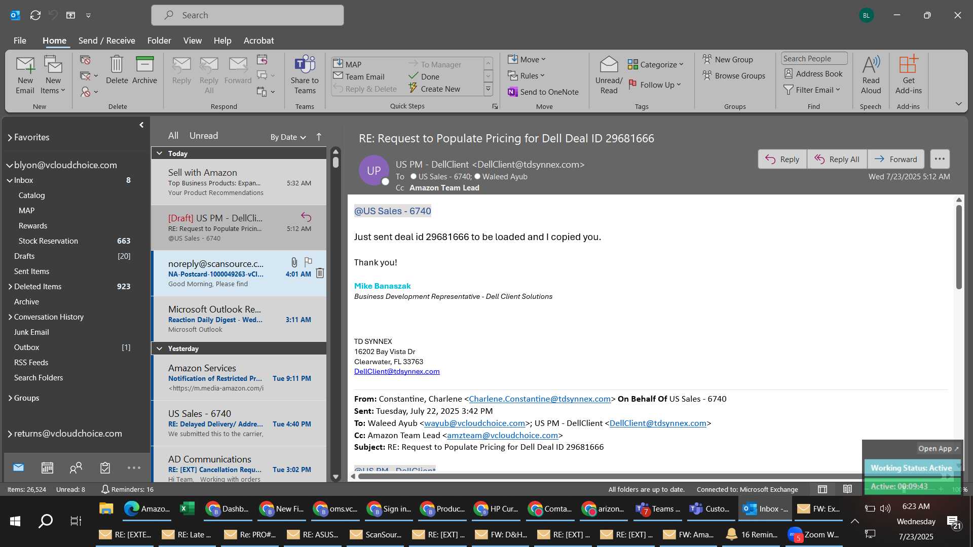Click the navigation bar more options dots
The height and width of the screenshot is (547, 973).
(134, 467)
